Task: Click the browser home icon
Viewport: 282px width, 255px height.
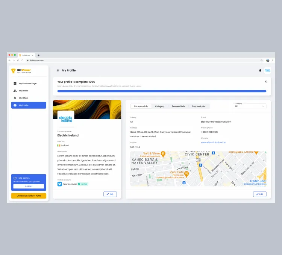Action: (x=22, y=60)
